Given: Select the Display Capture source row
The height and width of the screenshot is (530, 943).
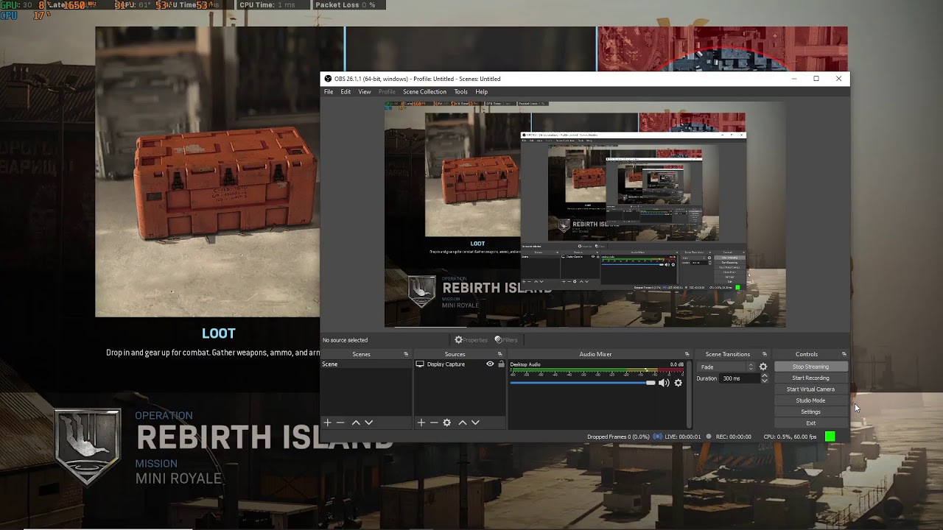Looking at the screenshot, I should (460, 364).
